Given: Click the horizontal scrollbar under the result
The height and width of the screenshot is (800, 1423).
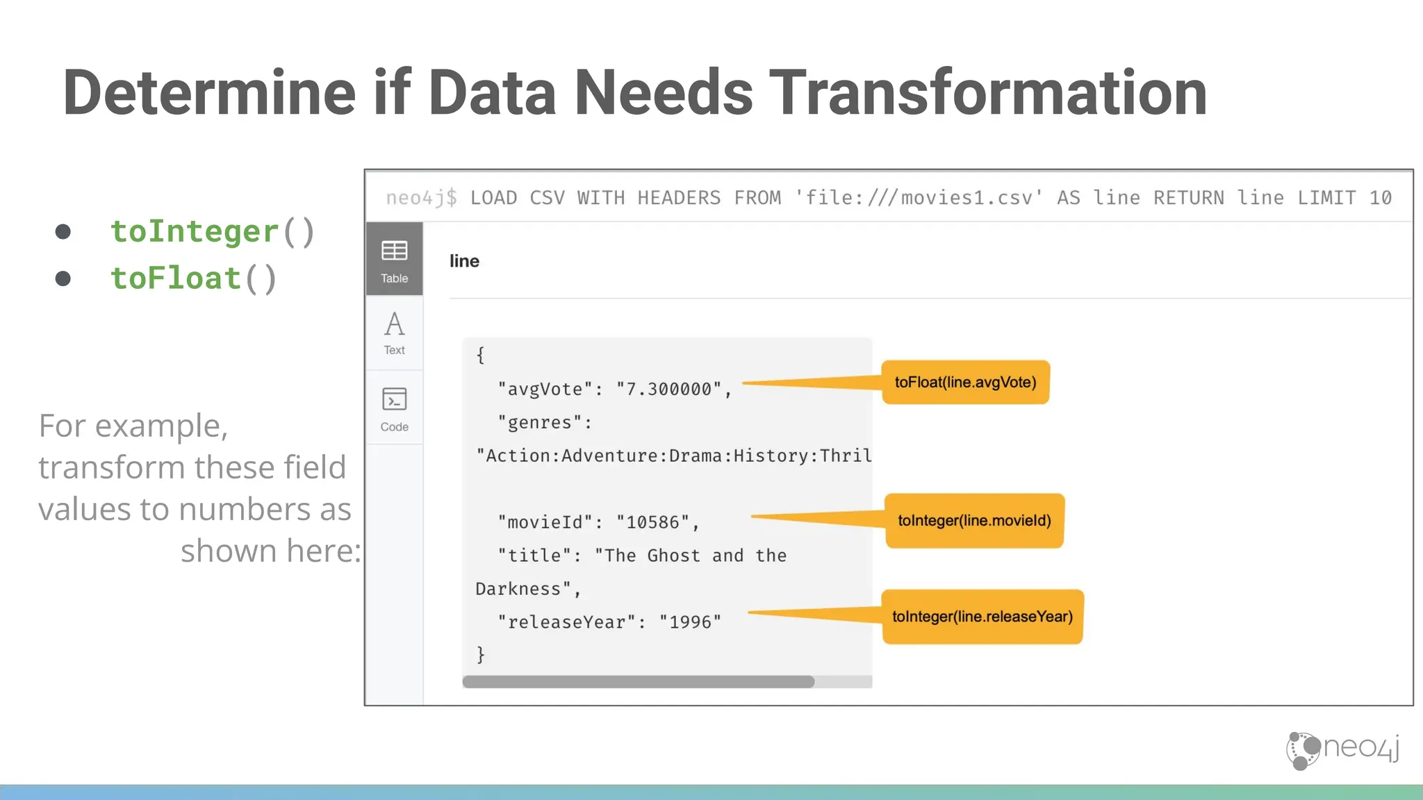Looking at the screenshot, I should (638, 681).
